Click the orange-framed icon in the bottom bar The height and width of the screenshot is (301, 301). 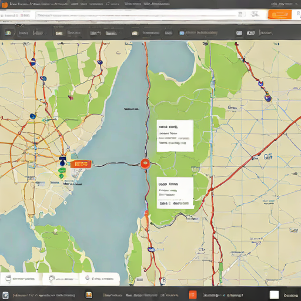pyautogui.click(x=89, y=295)
